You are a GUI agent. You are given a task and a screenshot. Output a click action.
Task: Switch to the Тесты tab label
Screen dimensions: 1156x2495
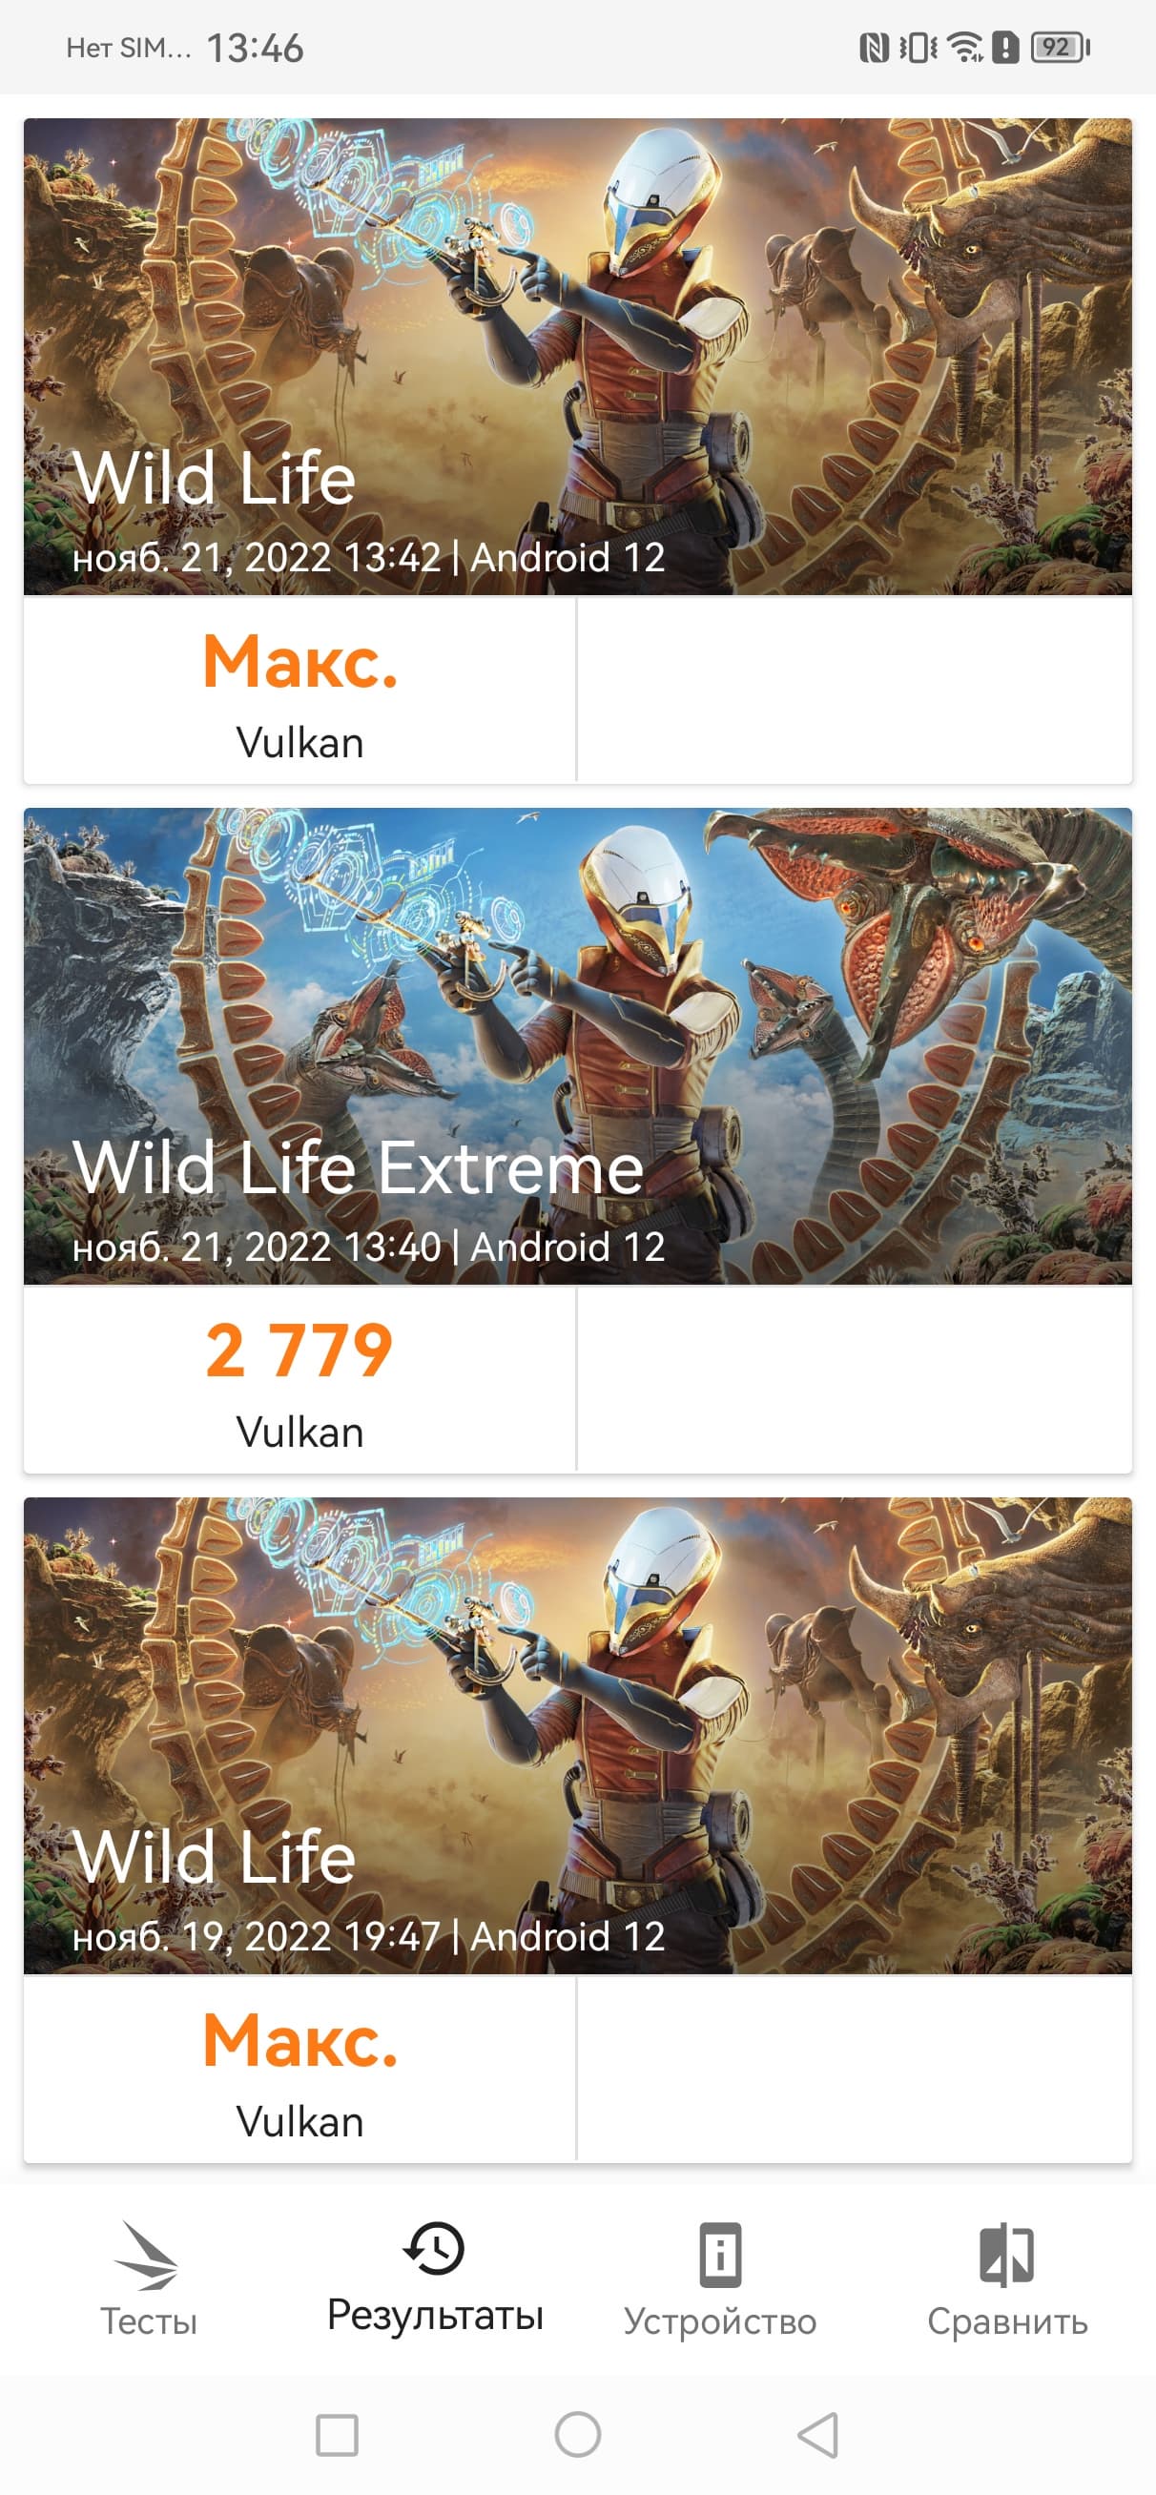point(148,2321)
